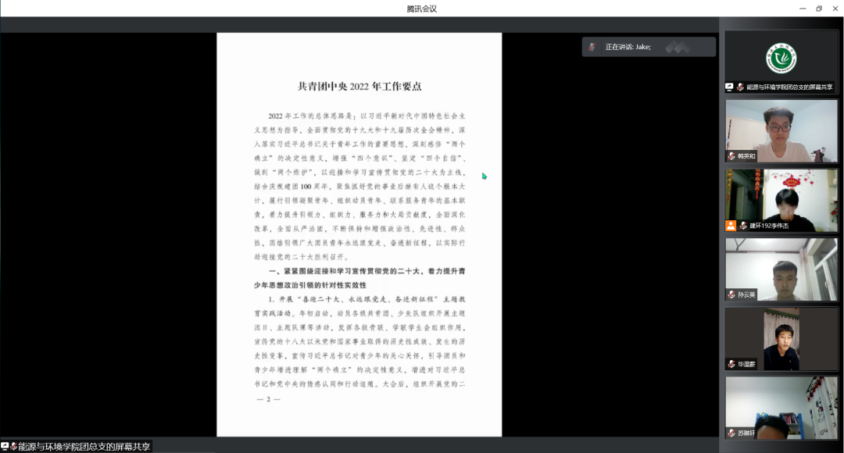
Task: Click the bottom-left screen sharing status label
Action: pyautogui.click(x=78, y=447)
